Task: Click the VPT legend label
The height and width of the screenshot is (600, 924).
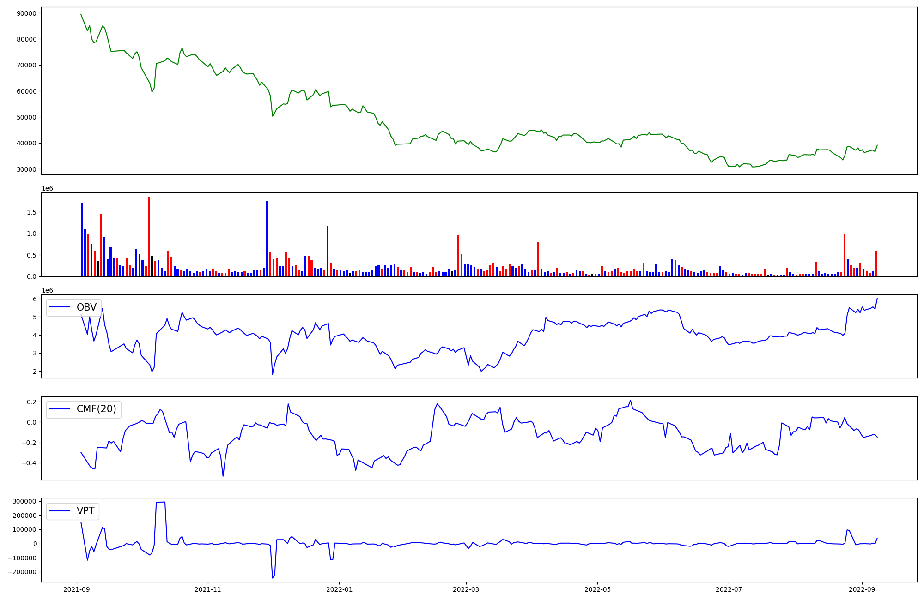Action: pyautogui.click(x=85, y=511)
